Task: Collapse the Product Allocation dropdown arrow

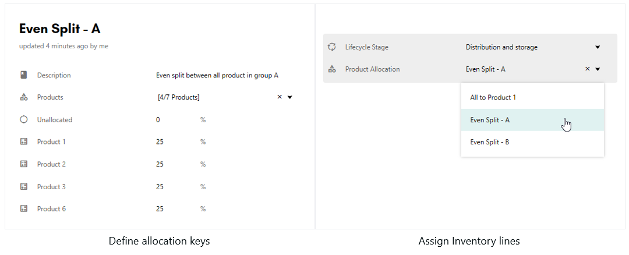Action: [x=598, y=69]
